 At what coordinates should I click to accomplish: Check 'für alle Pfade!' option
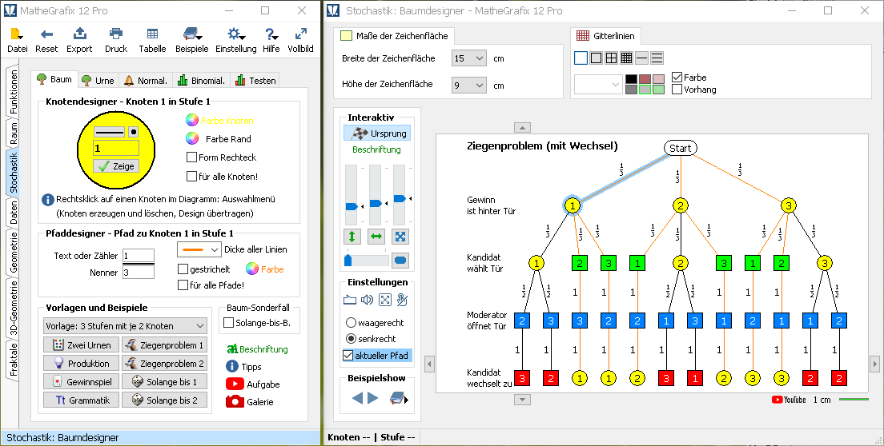coord(183,285)
